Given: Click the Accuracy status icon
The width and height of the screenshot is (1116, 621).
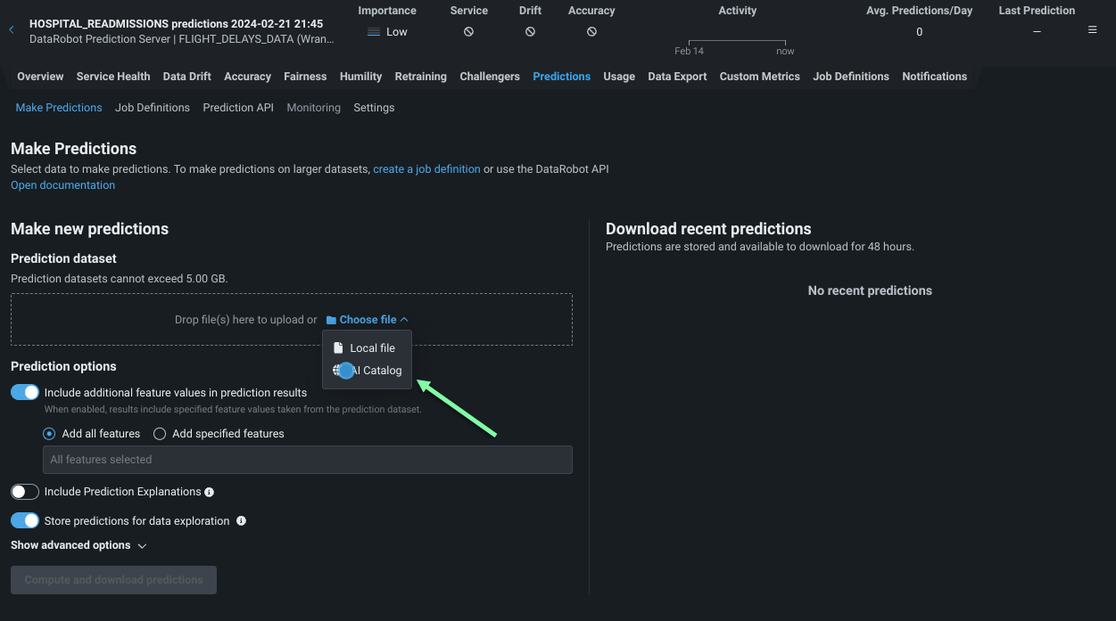Looking at the screenshot, I should (x=591, y=32).
